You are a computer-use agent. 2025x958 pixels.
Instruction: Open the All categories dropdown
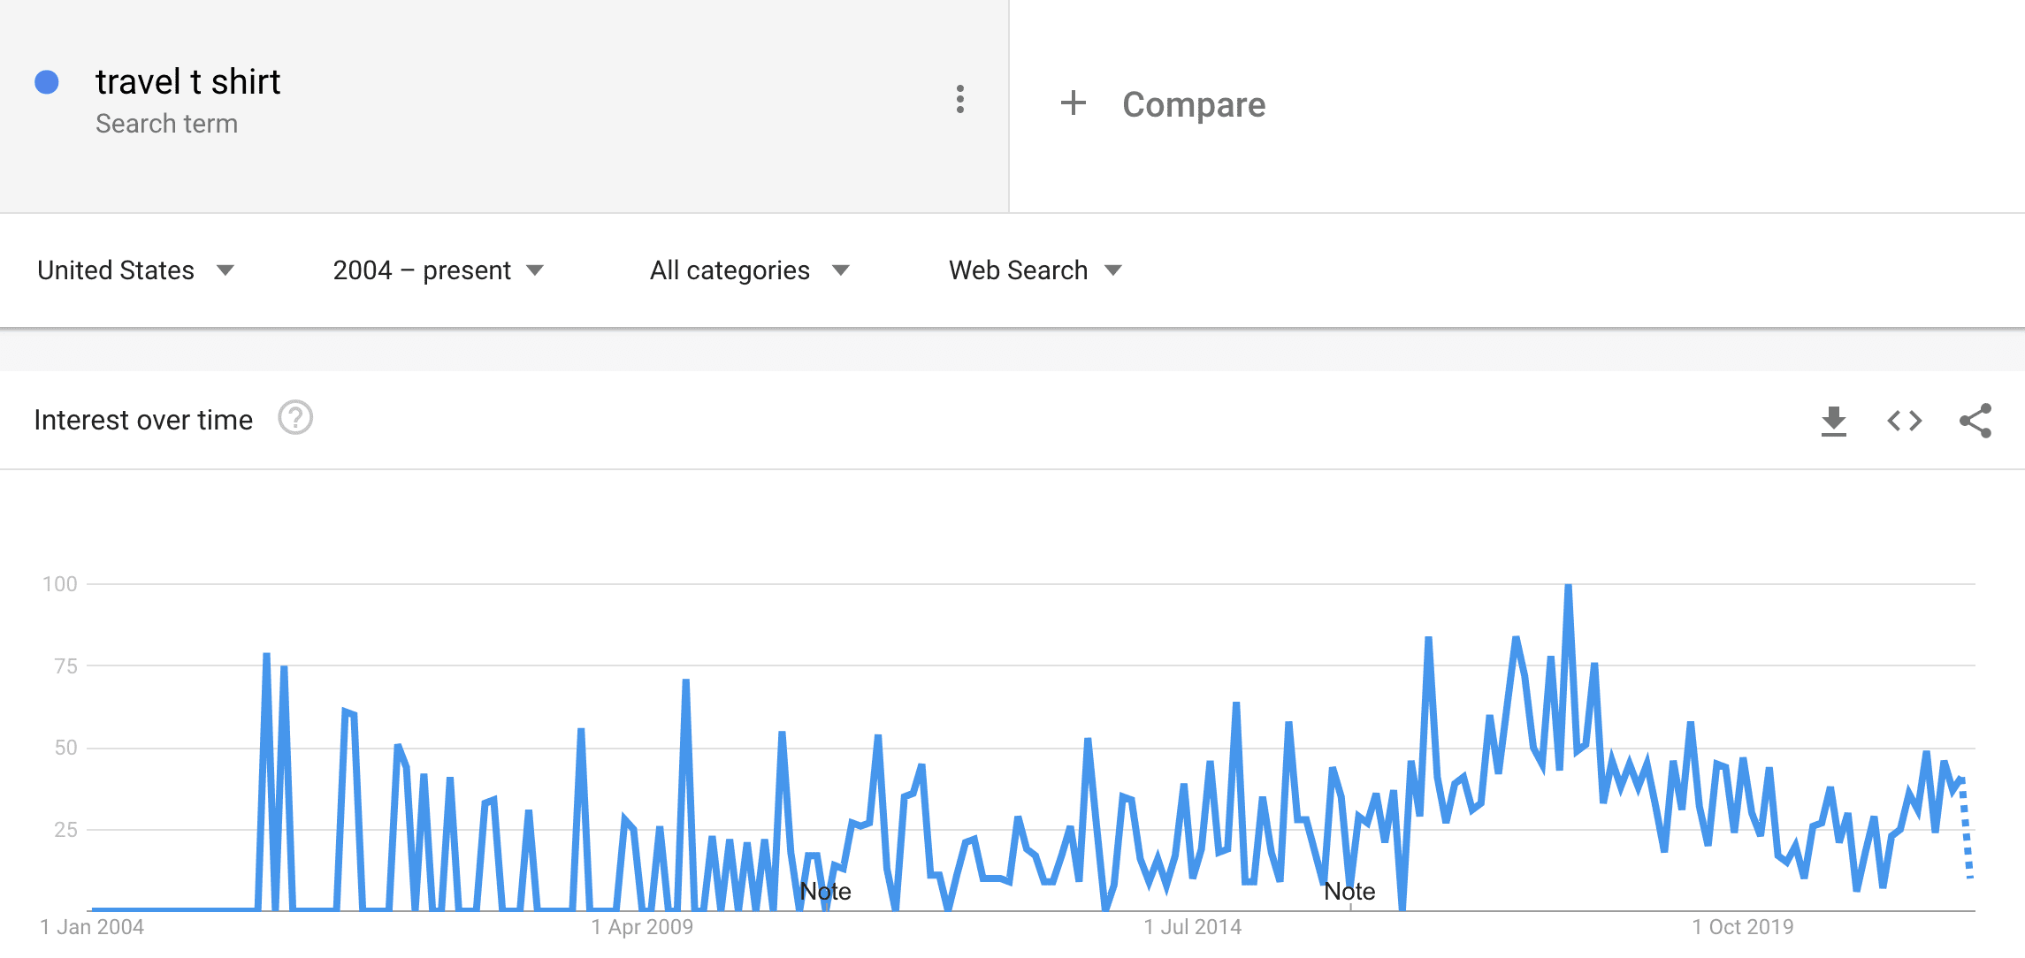750,270
